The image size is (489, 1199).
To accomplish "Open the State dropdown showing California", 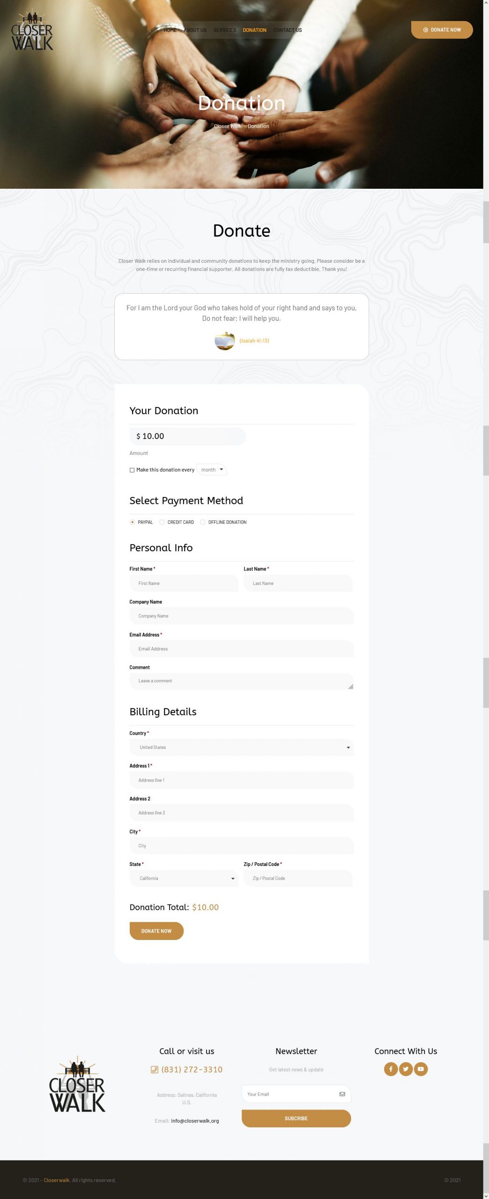I will tap(184, 878).
